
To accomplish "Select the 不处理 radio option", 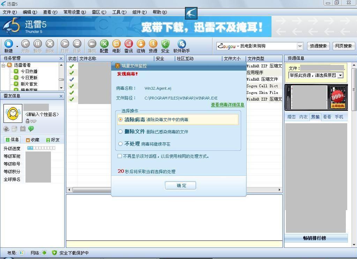I will pyautogui.click(x=120, y=144).
